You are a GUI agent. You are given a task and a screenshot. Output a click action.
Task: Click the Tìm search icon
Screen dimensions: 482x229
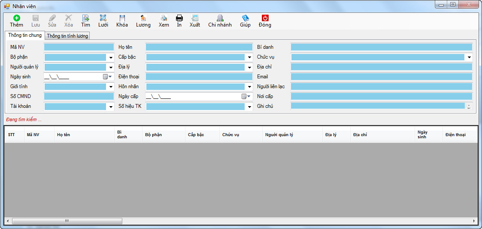tap(86, 18)
